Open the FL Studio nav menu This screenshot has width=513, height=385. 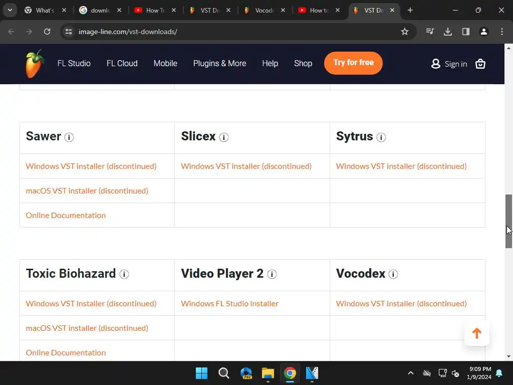pos(74,63)
